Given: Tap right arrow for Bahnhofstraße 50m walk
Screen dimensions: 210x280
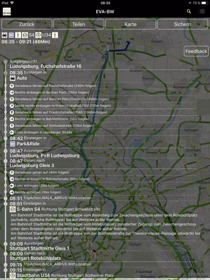Looking at the screenshot, I should click(12, 179).
